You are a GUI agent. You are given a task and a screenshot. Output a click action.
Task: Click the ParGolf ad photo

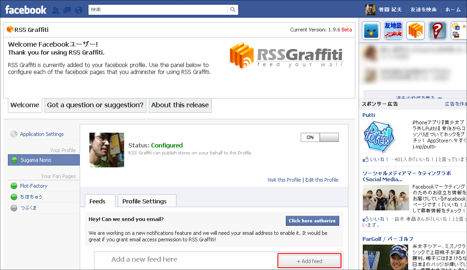(385, 257)
